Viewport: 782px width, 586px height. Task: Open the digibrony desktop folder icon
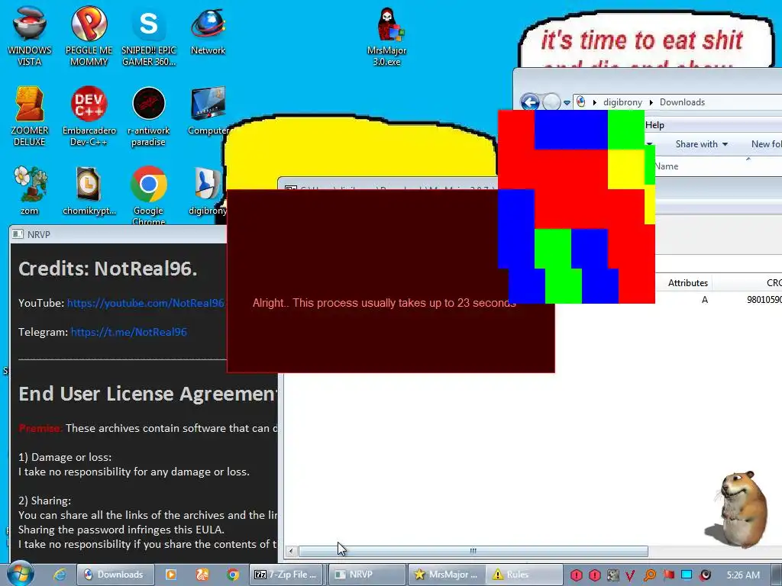click(208, 191)
